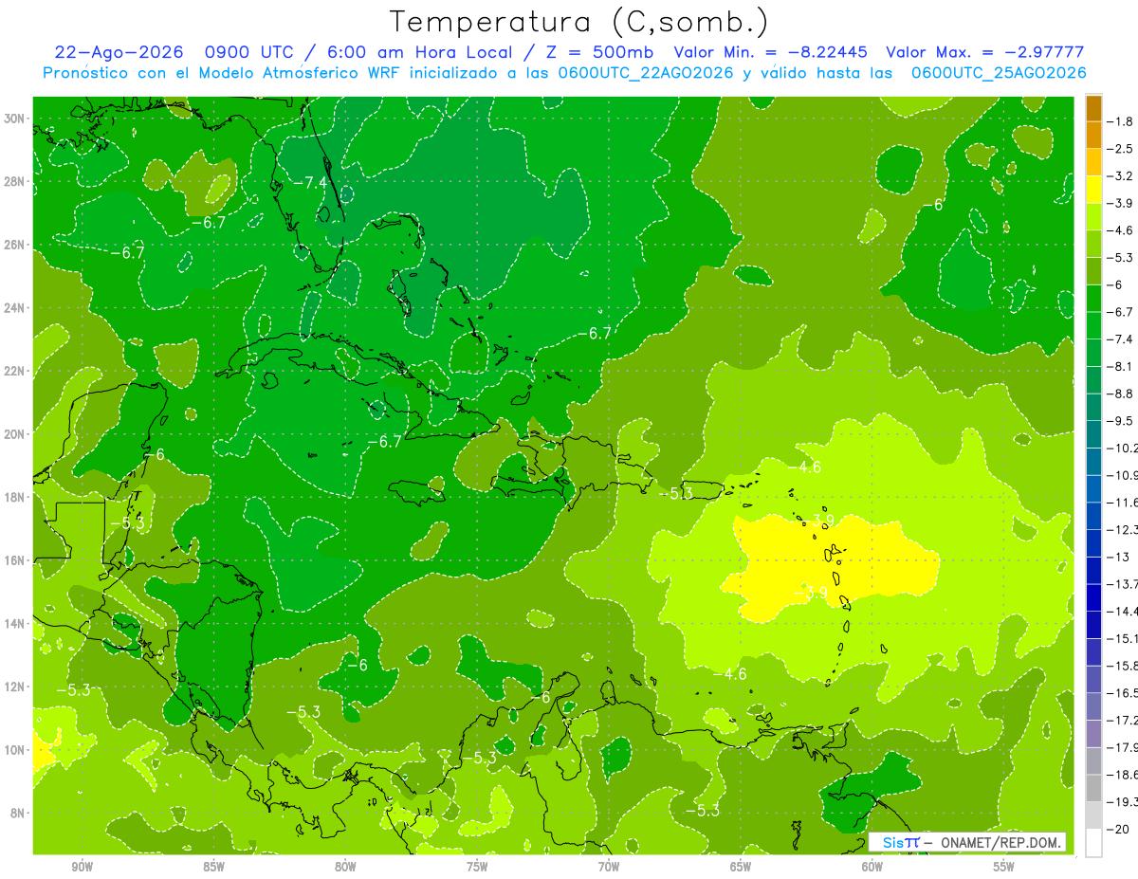Click the '-2.5' legend scale value
The height and width of the screenshot is (879, 1138).
(1120, 149)
